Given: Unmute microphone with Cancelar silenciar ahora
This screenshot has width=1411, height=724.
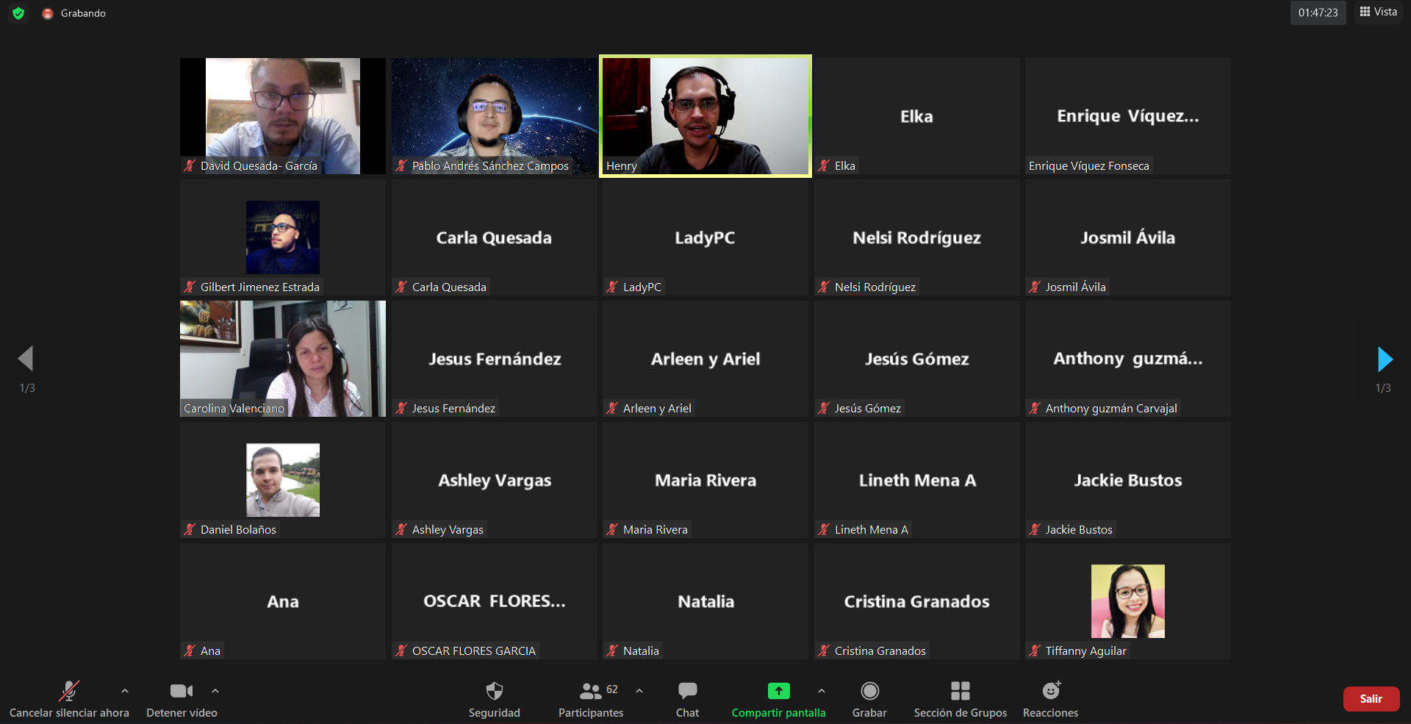Looking at the screenshot, I should (69, 692).
